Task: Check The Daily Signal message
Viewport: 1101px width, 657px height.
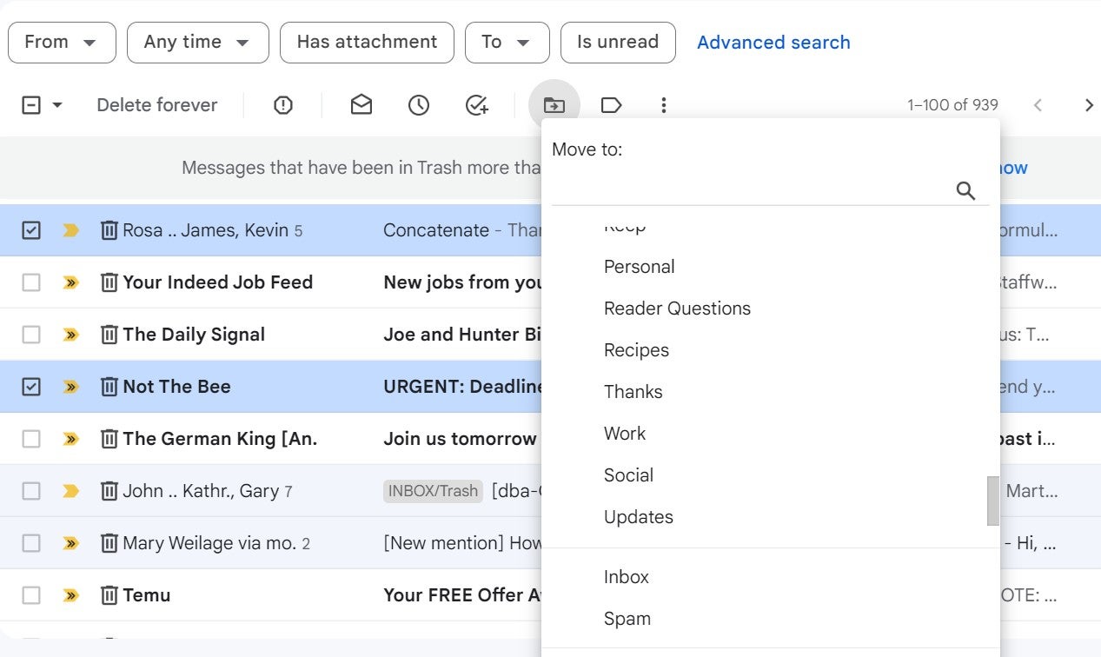Action: pos(31,335)
